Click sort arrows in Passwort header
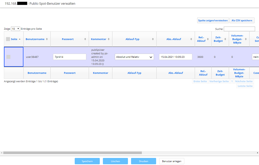This screenshot has height=165, width=259. coord(85,39)
